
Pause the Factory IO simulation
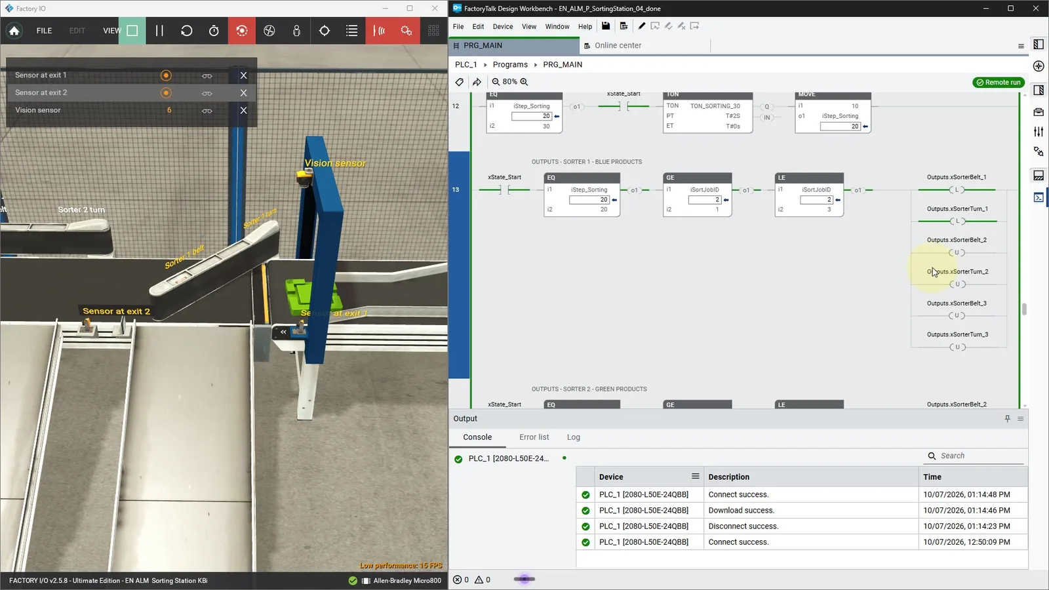click(159, 31)
